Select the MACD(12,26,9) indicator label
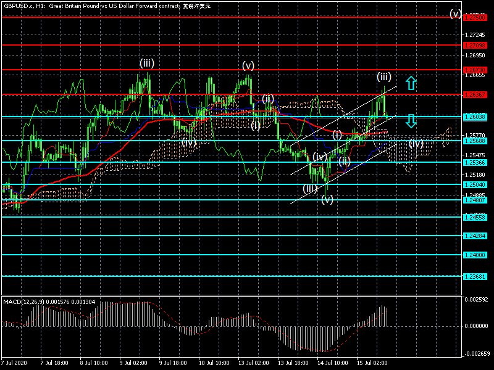The image size is (494, 370). (x=49, y=302)
